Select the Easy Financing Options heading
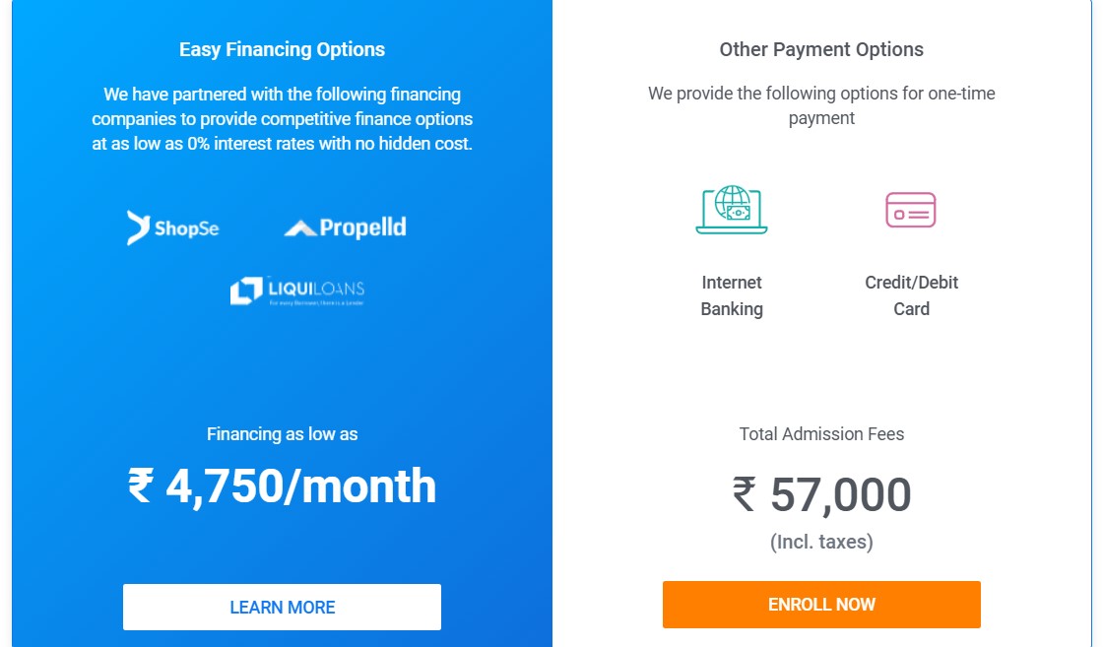The height and width of the screenshot is (647, 1104). tap(282, 49)
